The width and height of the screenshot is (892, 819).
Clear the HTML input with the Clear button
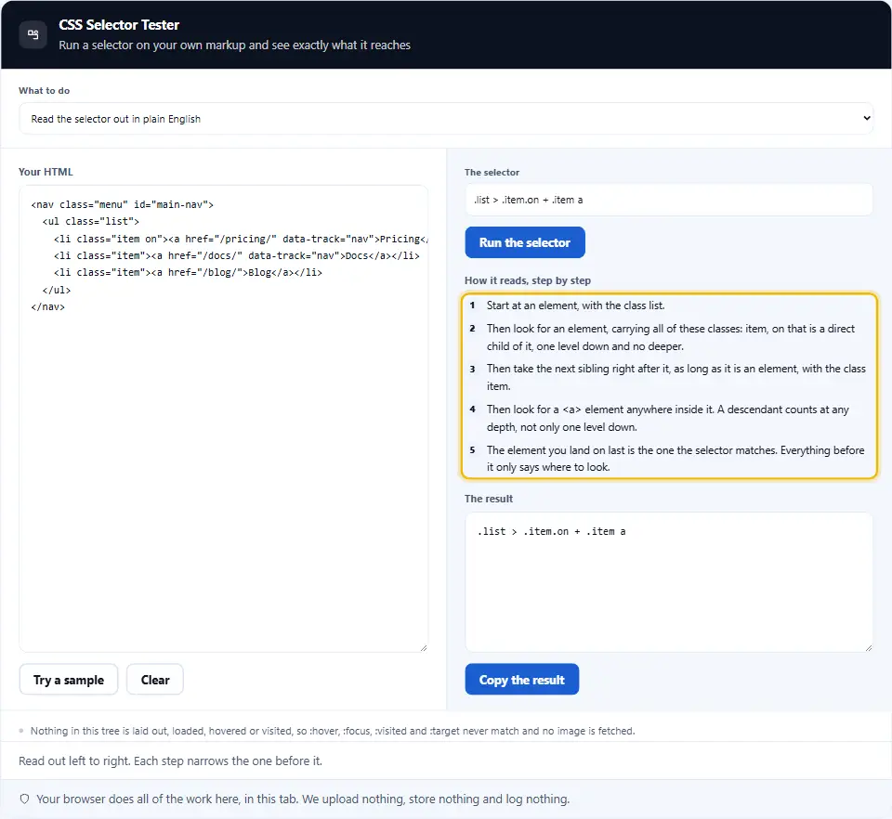[155, 680]
